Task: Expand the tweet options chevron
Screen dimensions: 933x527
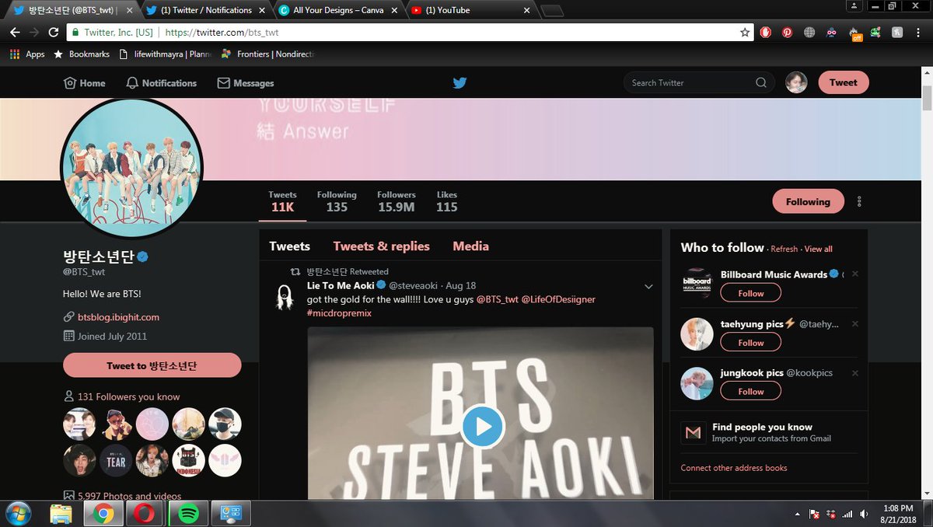Action: point(648,287)
